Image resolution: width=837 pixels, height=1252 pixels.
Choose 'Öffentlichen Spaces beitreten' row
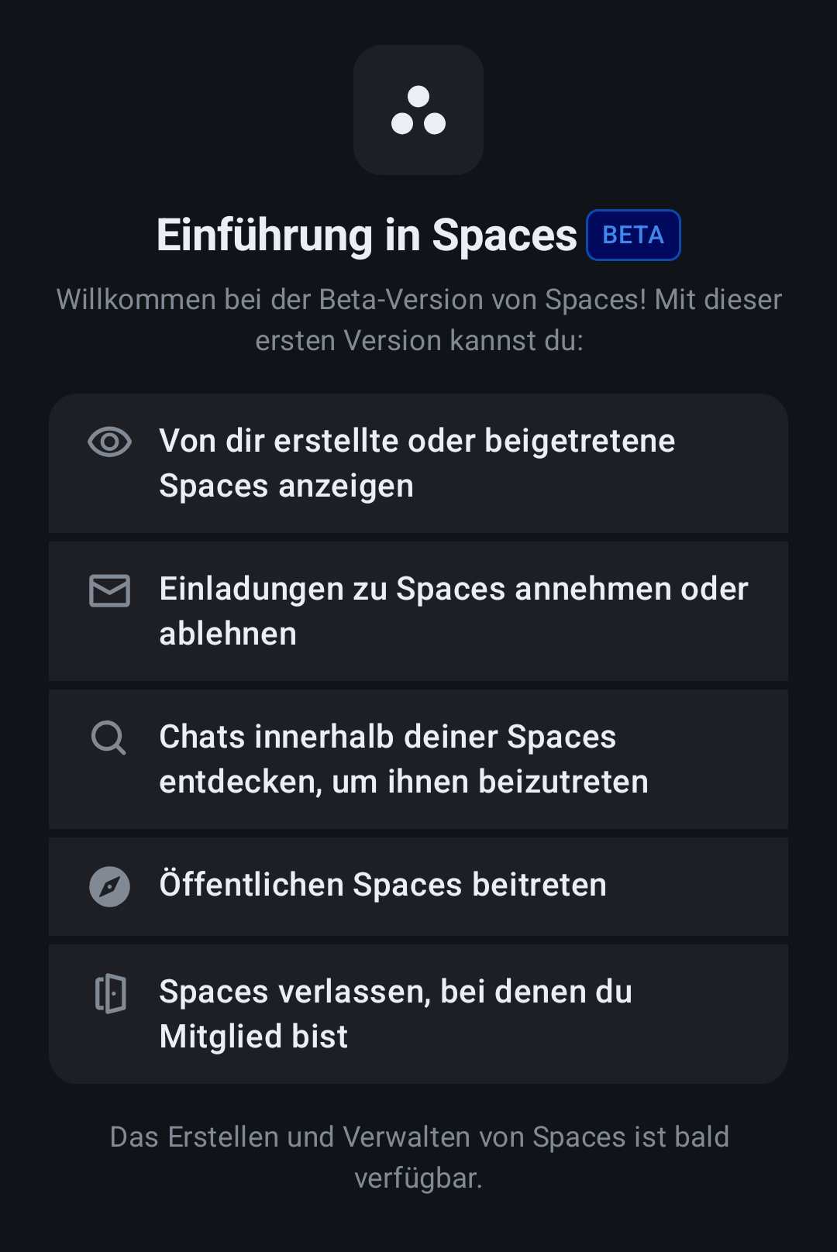click(x=383, y=886)
